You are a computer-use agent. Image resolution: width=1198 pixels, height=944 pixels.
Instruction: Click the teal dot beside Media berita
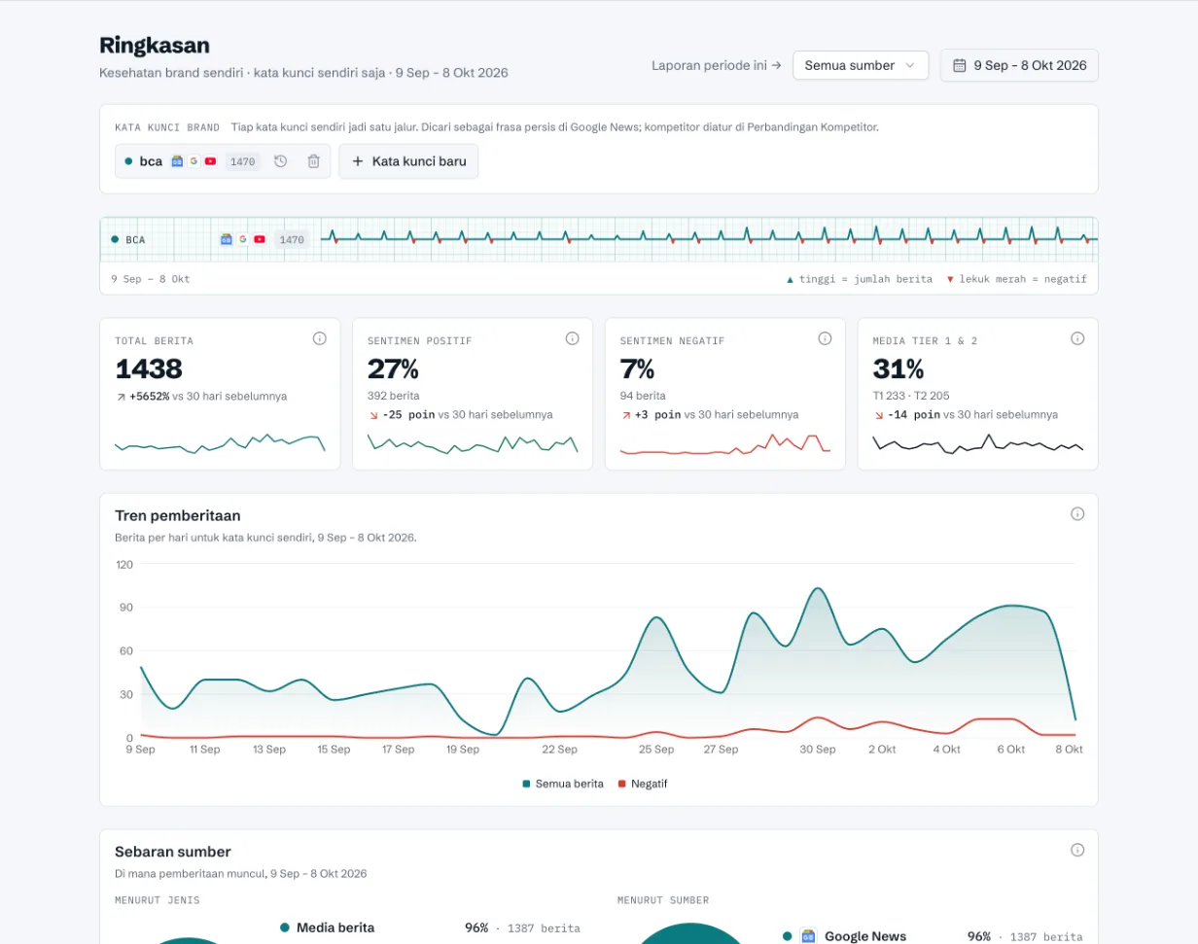click(x=285, y=927)
